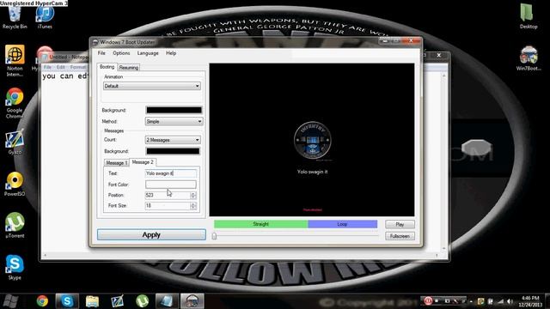550x309 pixels.
Task: Select the Message 2 tab
Action: pos(143,162)
